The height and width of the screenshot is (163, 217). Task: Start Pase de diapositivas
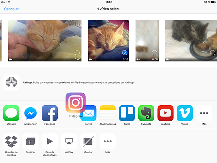50,141
